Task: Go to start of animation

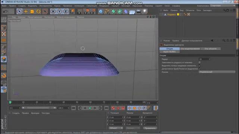Action: point(74,108)
